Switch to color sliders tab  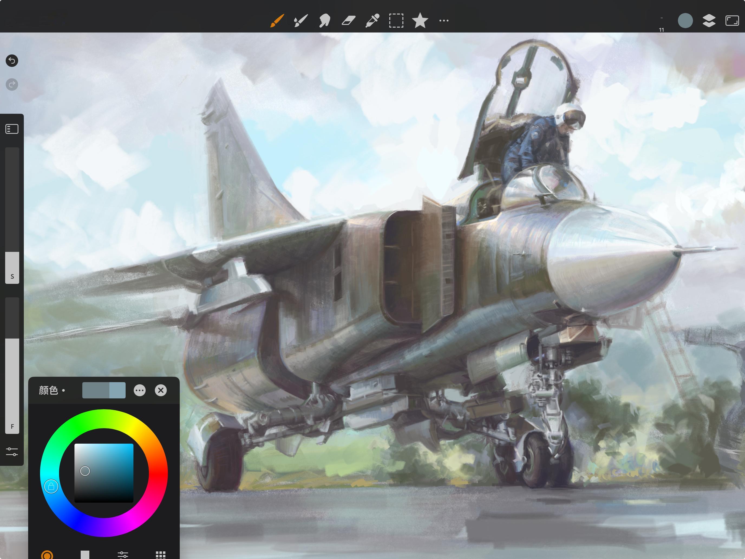pos(123,554)
